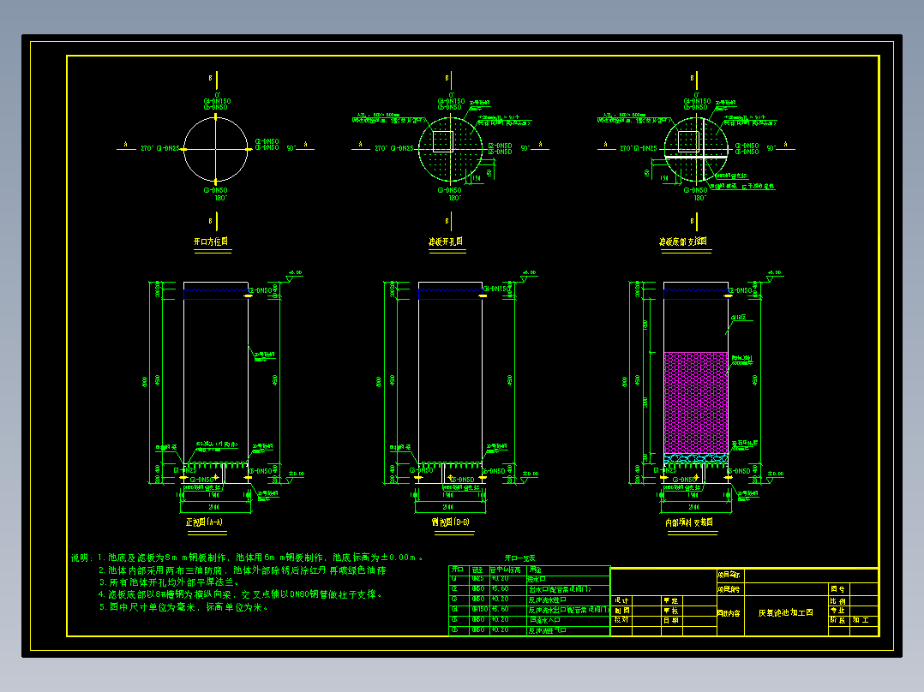Click the '出水口(配管需设阀门)' table row description
Viewport: 924px width, 692px height.
560,589
